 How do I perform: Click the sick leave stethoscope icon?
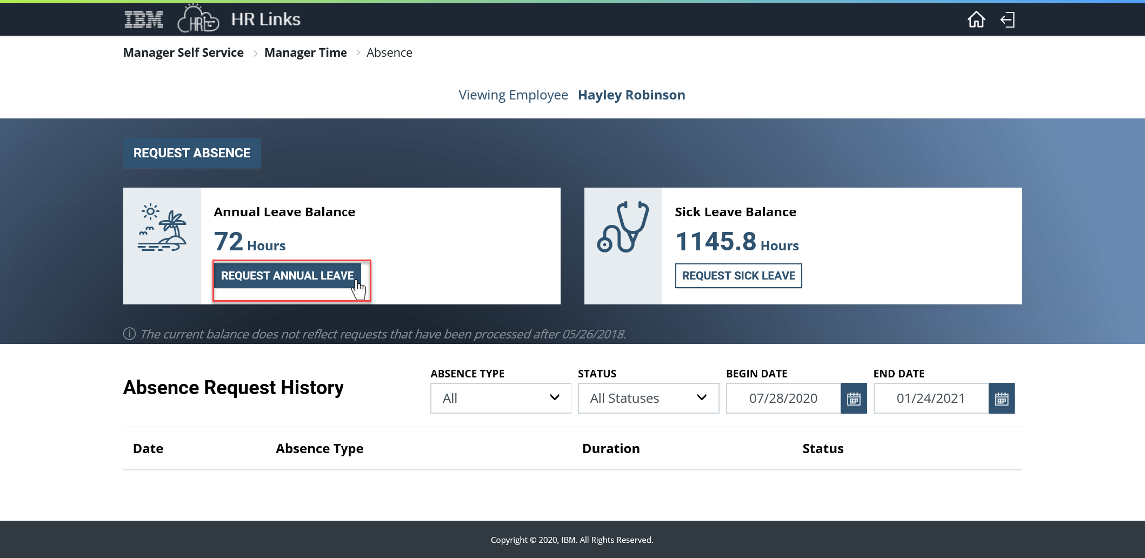tap(623, 227)
